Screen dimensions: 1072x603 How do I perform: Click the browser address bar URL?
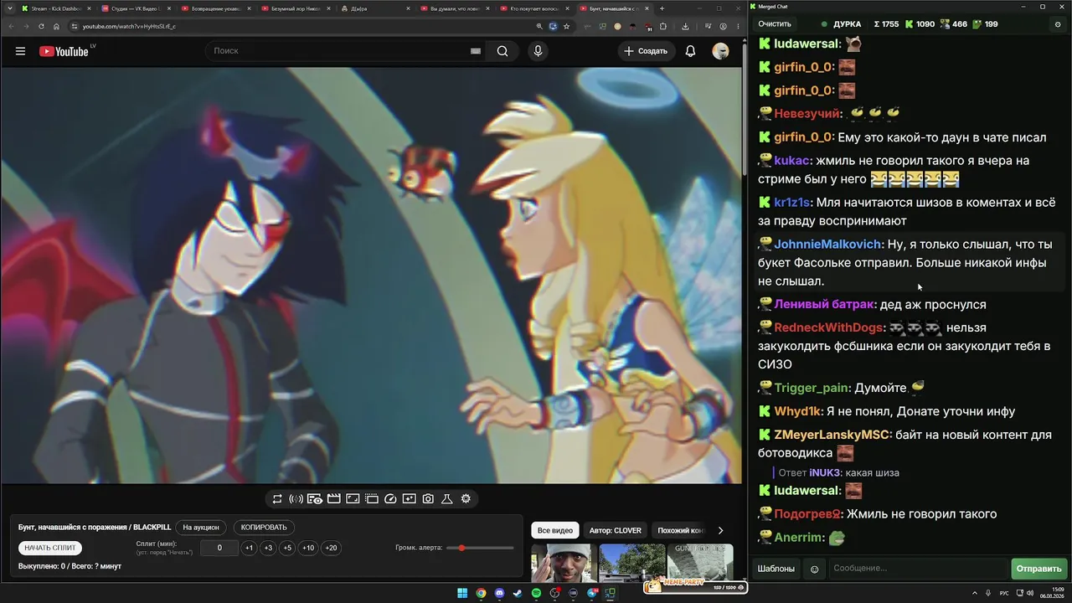pos(128,26)
